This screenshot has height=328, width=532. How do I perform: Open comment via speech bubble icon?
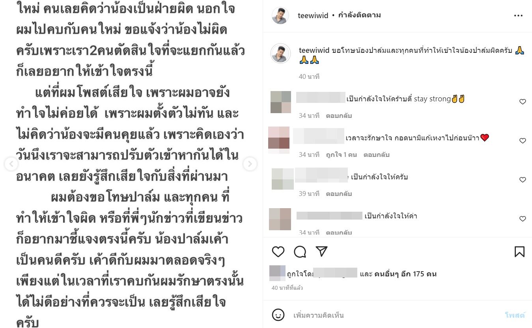[x=300, y=252]
